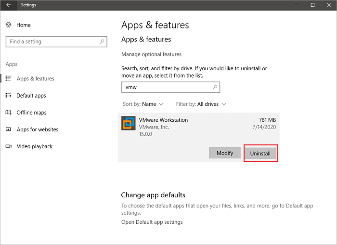Viewport: 337px width, 245px height.
Task: Open the Default apps settings page
Action: tap(31, 95)
